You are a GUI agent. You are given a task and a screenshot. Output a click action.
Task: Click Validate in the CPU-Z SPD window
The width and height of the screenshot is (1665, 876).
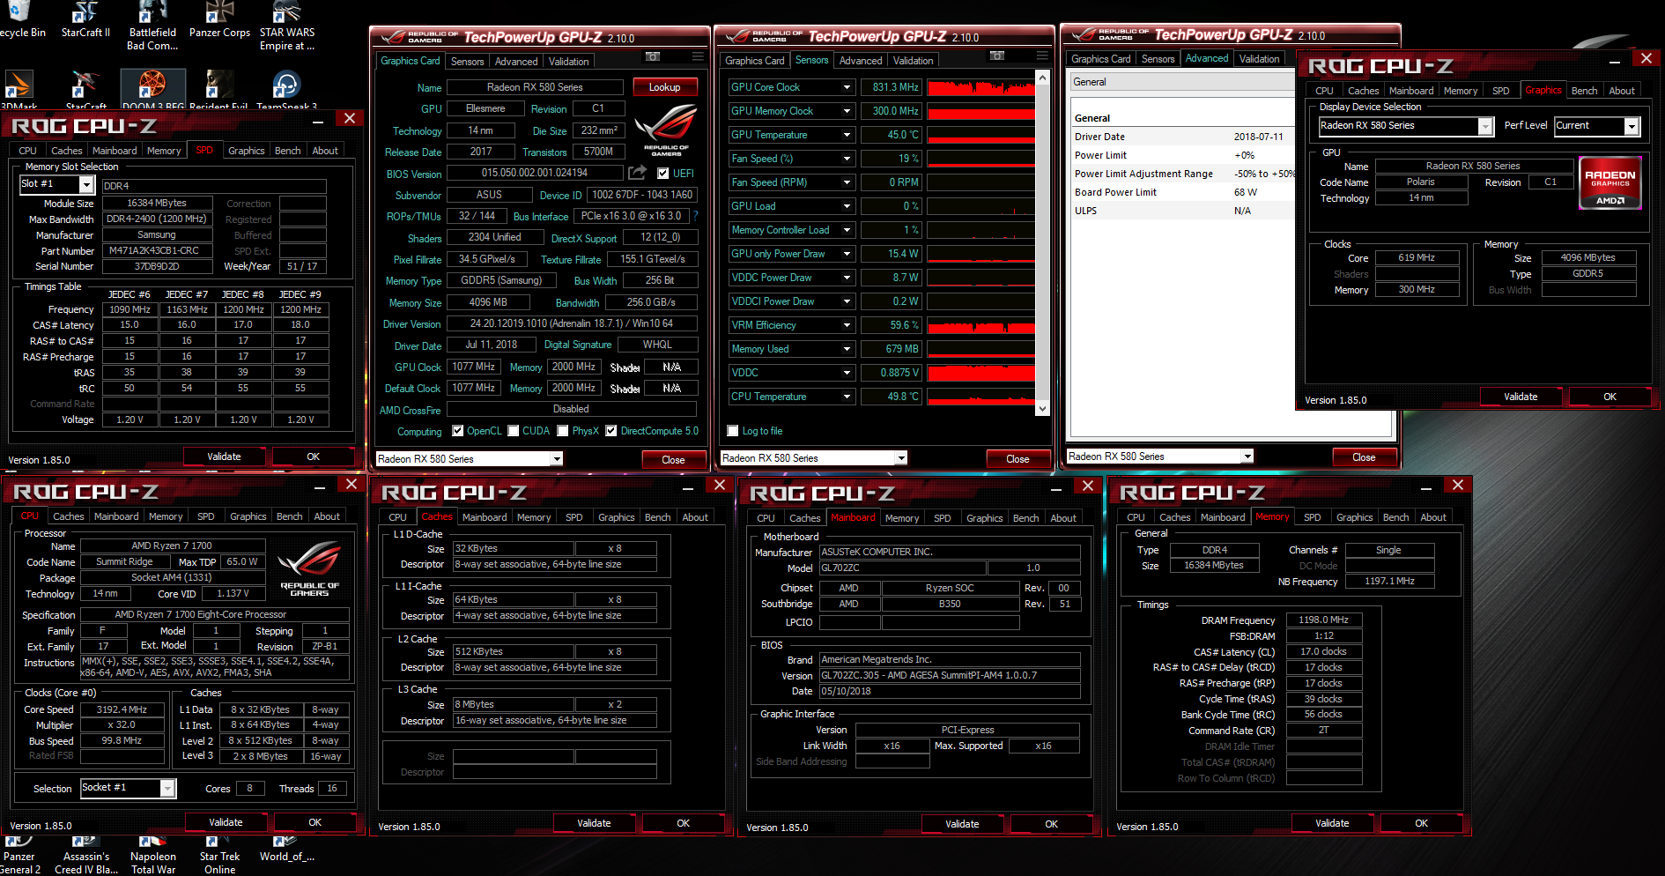224,457
